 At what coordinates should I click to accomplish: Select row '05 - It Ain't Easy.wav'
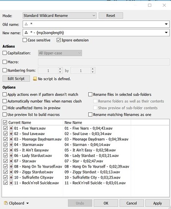(31, 150)
